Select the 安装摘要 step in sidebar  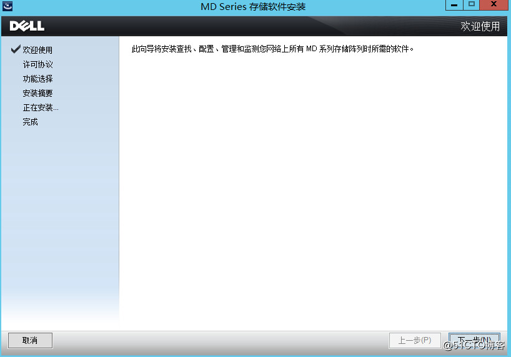38,93
